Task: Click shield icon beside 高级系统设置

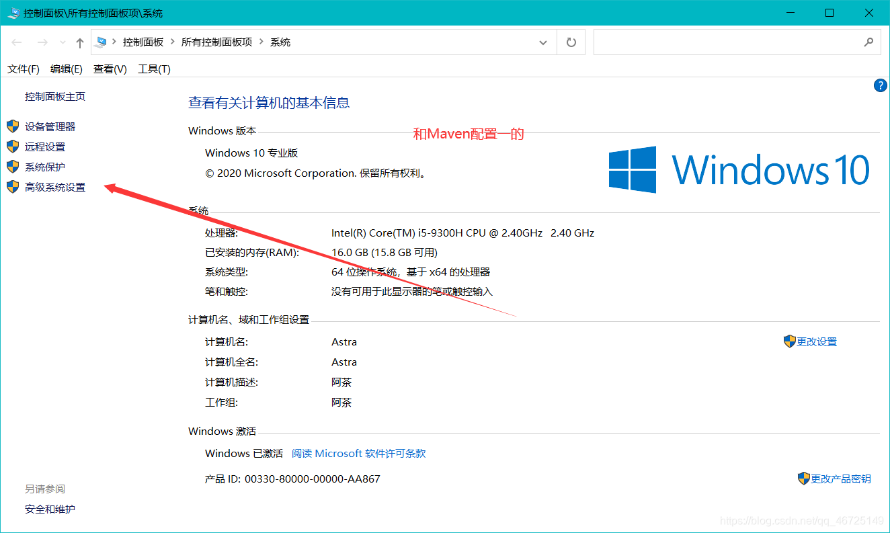Action: pos(13,186)
